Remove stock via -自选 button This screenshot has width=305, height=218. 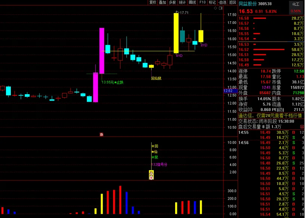point(222,2)
